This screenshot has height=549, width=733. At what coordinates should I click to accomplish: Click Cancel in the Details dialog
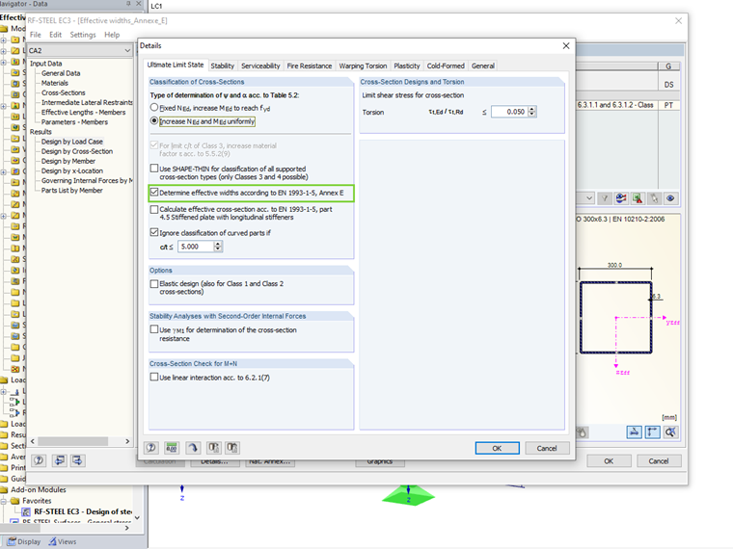(547, 448)
